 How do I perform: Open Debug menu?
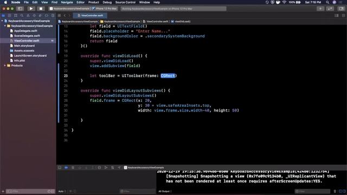click(107, 2)
